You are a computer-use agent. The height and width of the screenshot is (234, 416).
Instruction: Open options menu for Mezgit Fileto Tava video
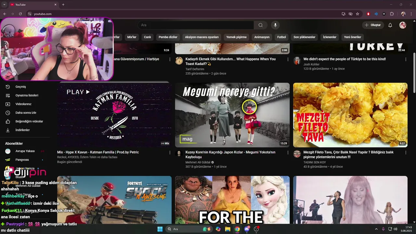tap(406, 152)
